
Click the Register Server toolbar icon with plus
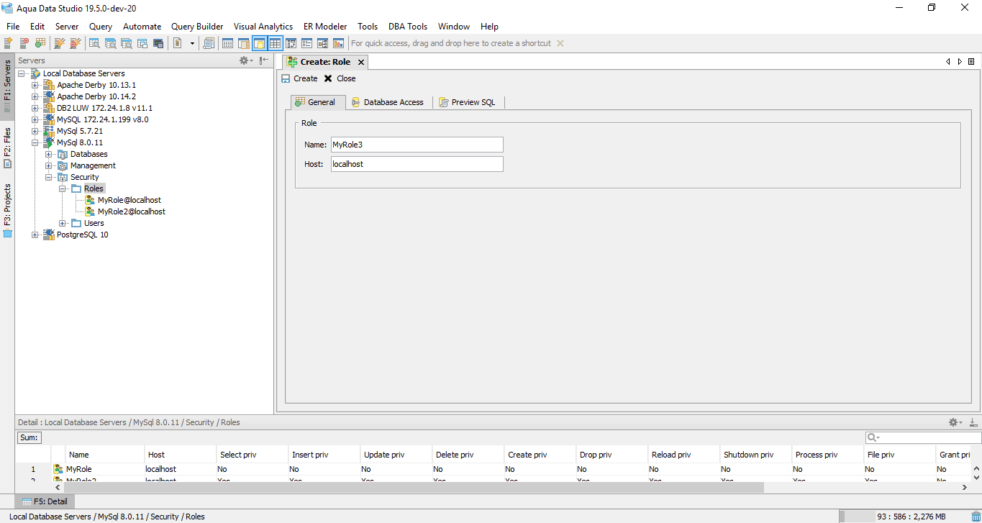(x=9, y=43)
